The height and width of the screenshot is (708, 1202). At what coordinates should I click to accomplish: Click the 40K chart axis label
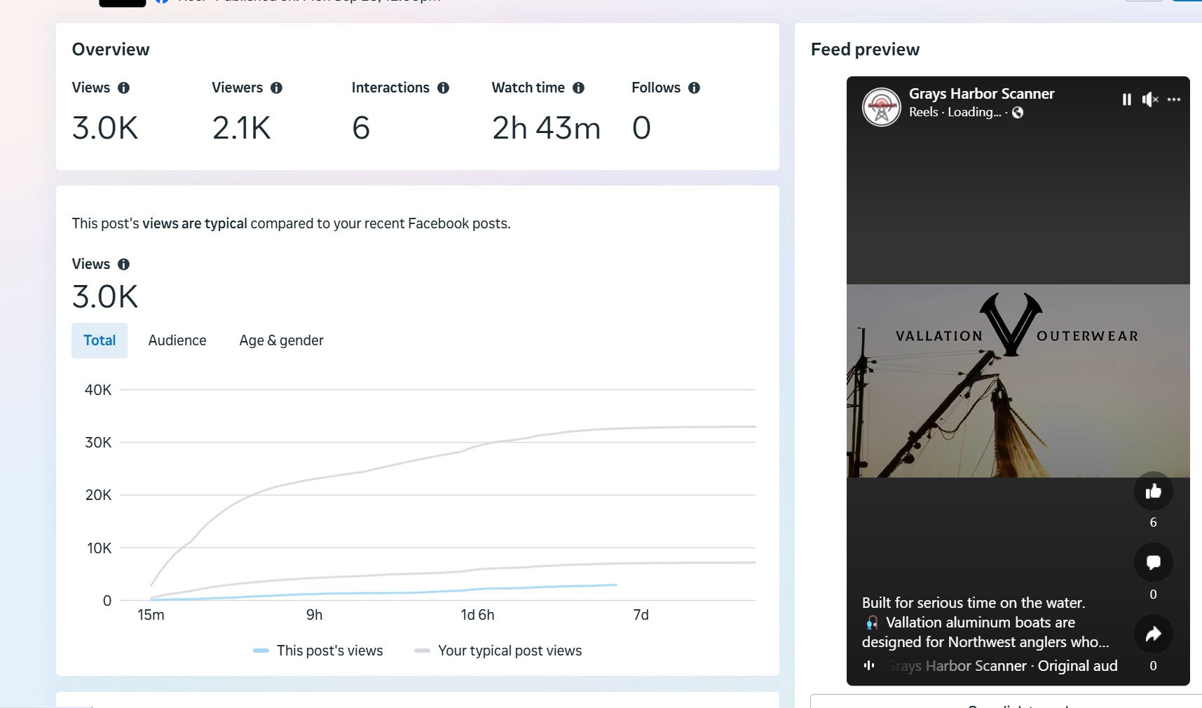click(x=98, y=390)
